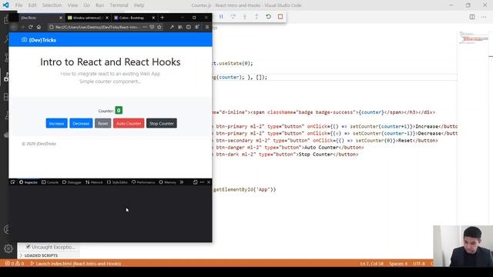Open the Selection menu
Viewport: 493px width, 277px height.
point(52,5)
